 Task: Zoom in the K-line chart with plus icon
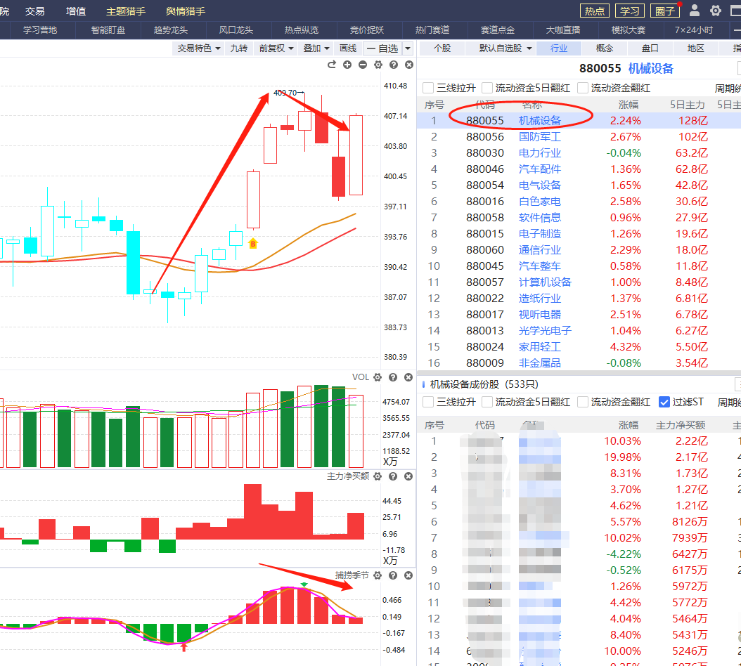pyautogui.click(x=347, y=65)
